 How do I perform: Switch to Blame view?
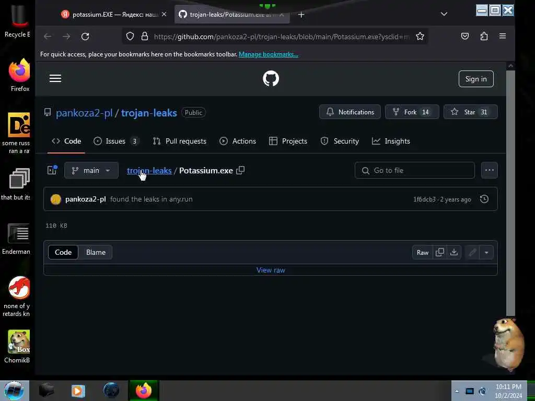pos(96,252)
